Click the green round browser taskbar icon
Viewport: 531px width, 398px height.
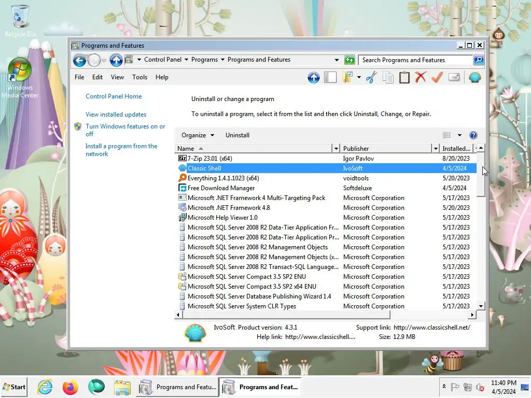click(96, 387)
